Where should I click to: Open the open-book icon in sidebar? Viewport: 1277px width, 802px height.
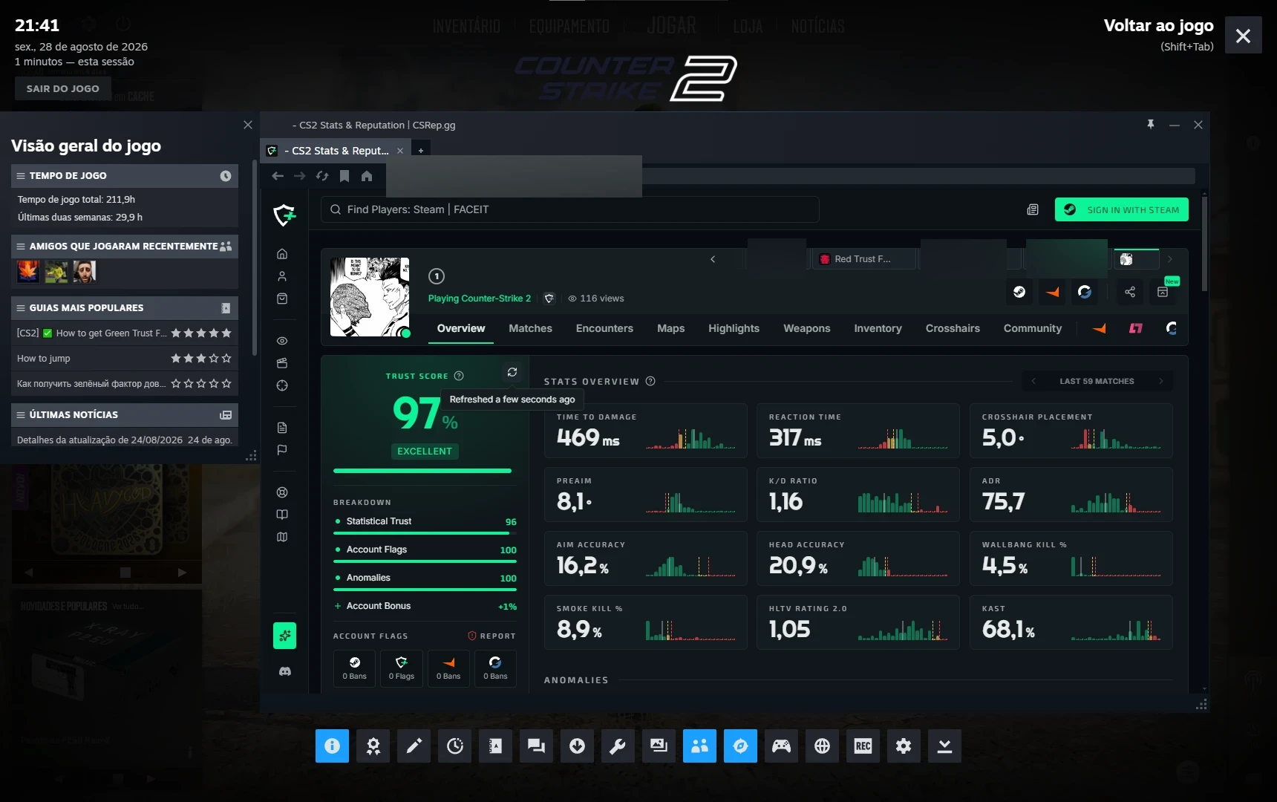pos(282,515)
